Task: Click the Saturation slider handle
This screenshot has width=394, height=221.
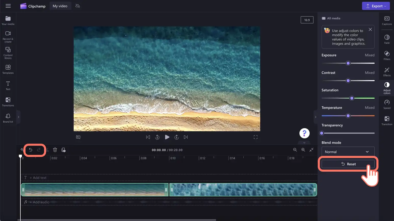Action: 352,98
